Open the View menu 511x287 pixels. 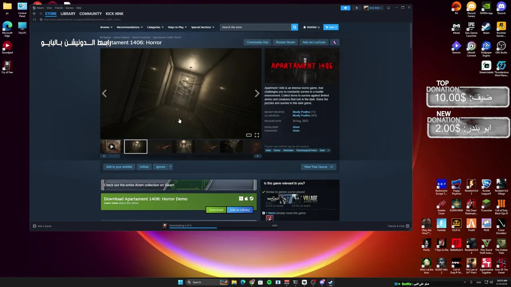tap(49, 8)
